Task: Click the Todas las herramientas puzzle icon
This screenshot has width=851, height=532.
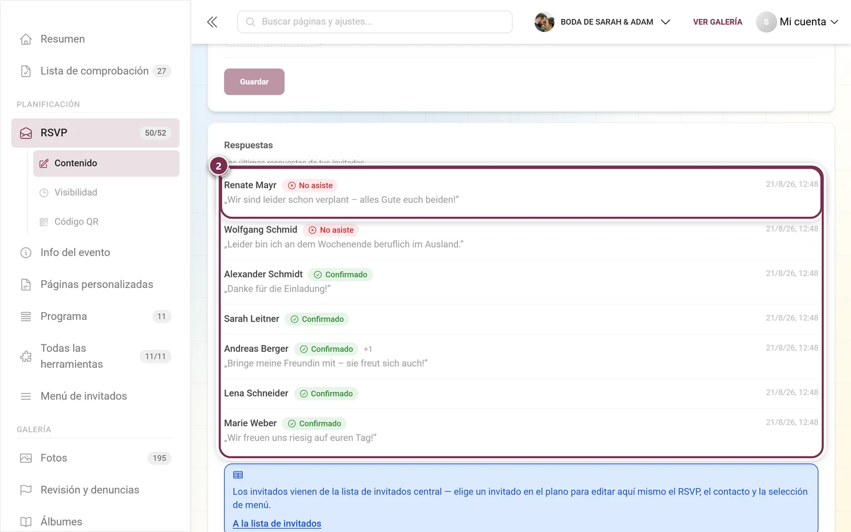Action: 26,356
